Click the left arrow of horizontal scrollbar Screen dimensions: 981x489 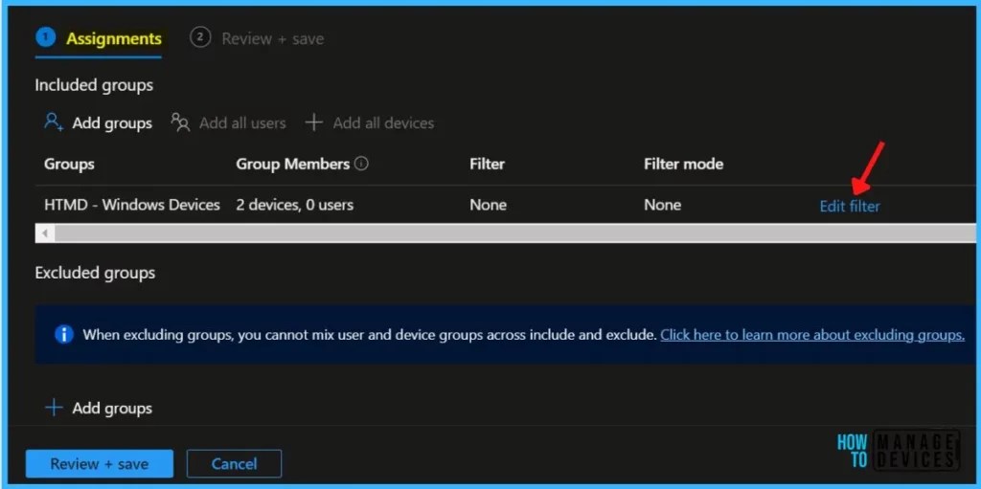tap(44, 233)
